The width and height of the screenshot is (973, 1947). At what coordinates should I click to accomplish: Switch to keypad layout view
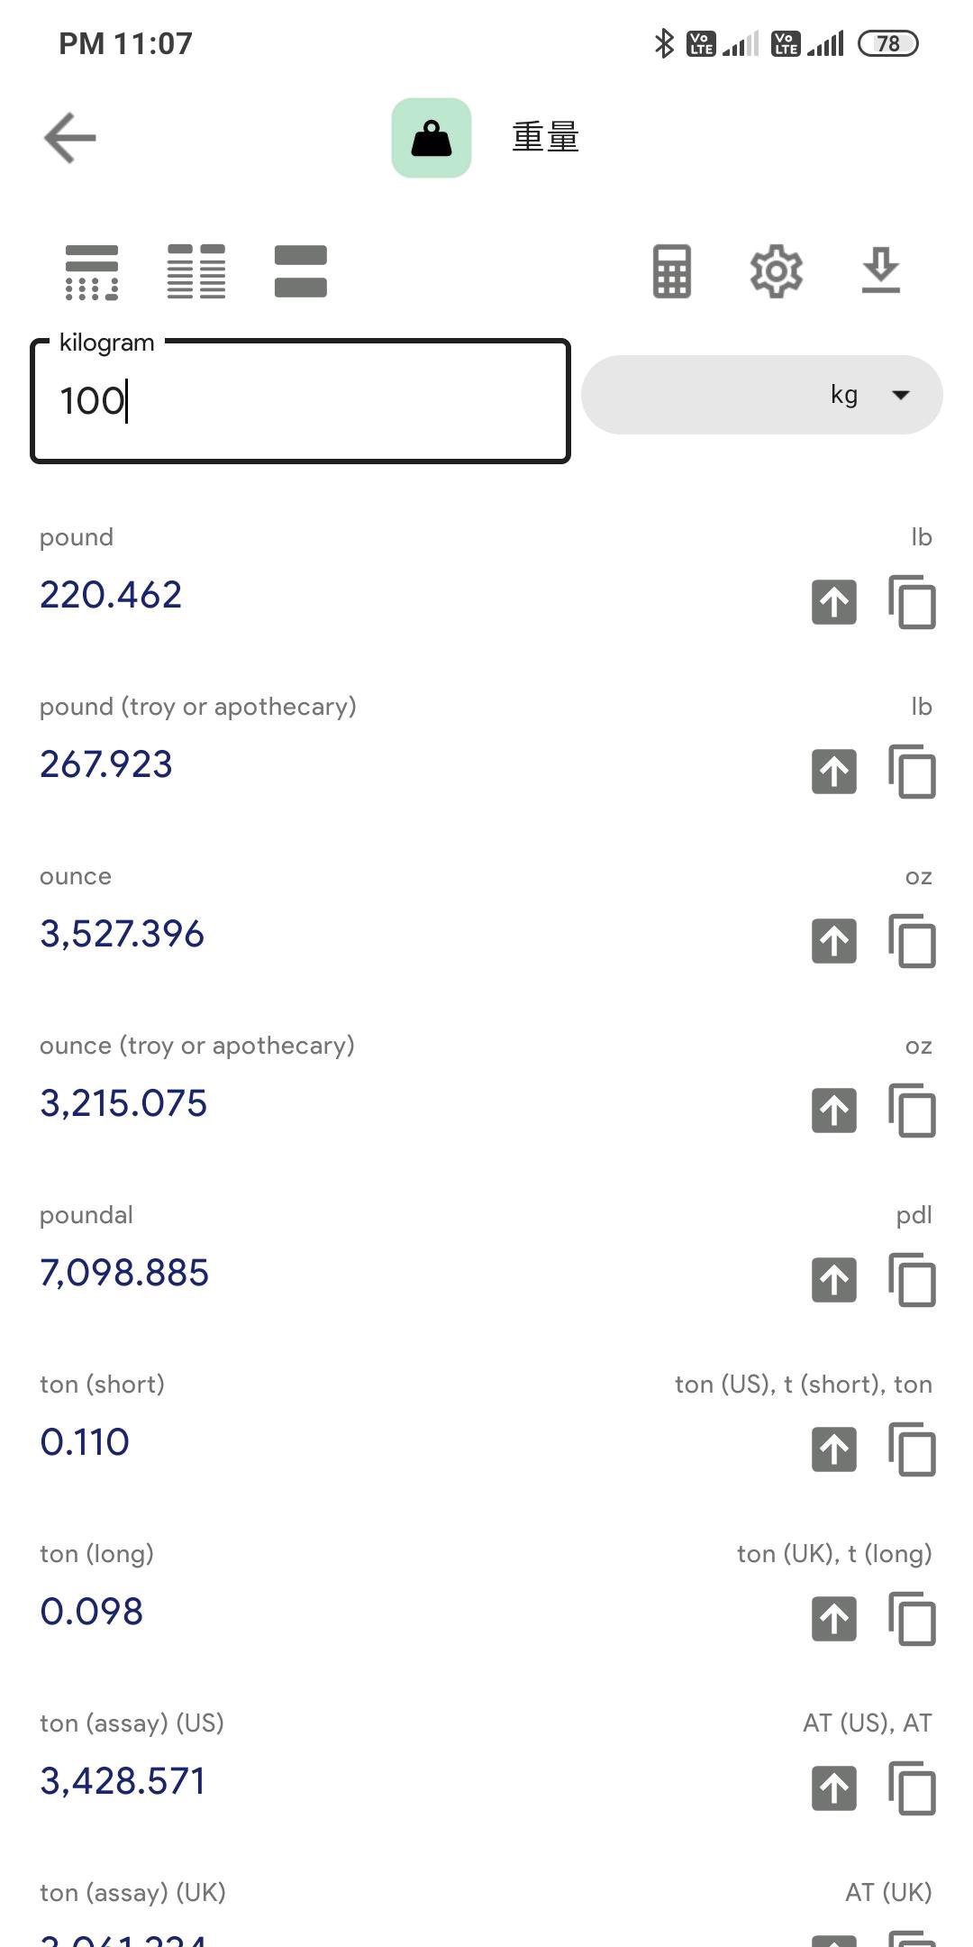click(x=92, y=271)
